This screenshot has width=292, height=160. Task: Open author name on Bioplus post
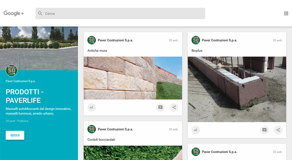(219, 40)
